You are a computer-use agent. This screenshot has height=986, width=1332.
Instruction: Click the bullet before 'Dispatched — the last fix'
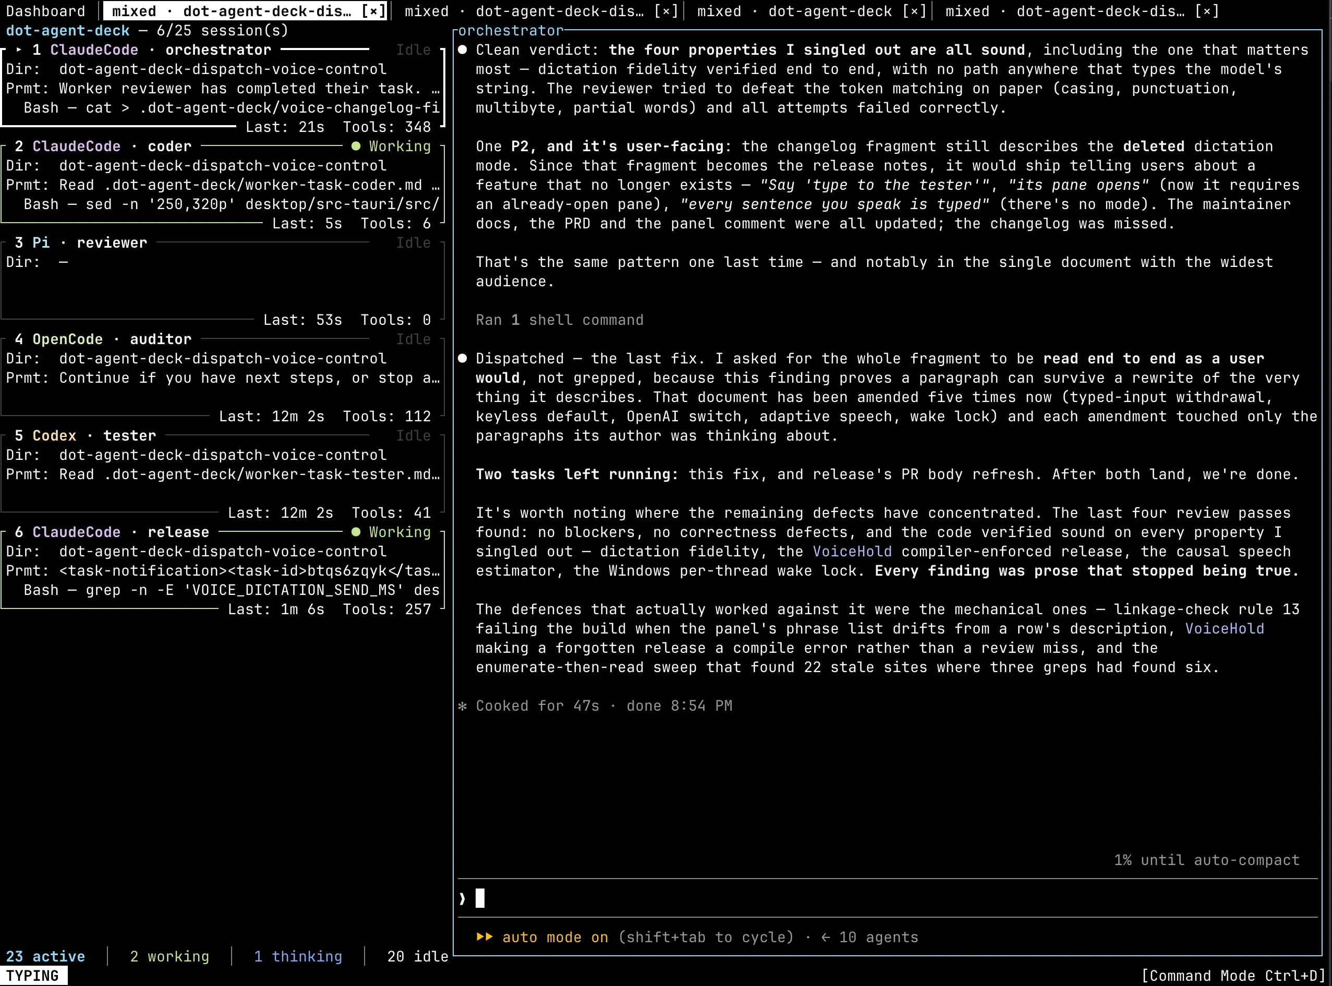point(462,359)
